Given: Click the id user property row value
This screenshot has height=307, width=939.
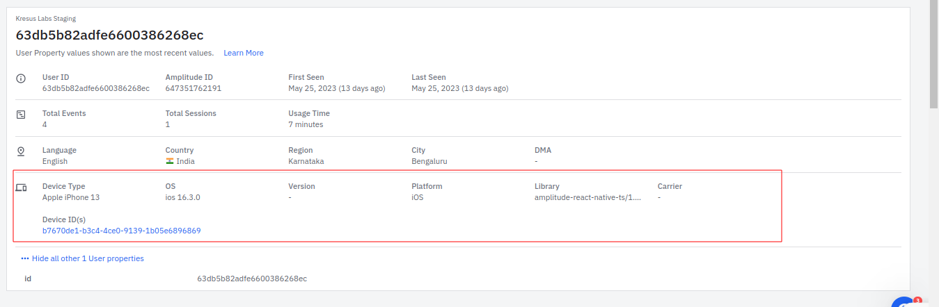Looking at the screenshot, I should coord(252,279).
